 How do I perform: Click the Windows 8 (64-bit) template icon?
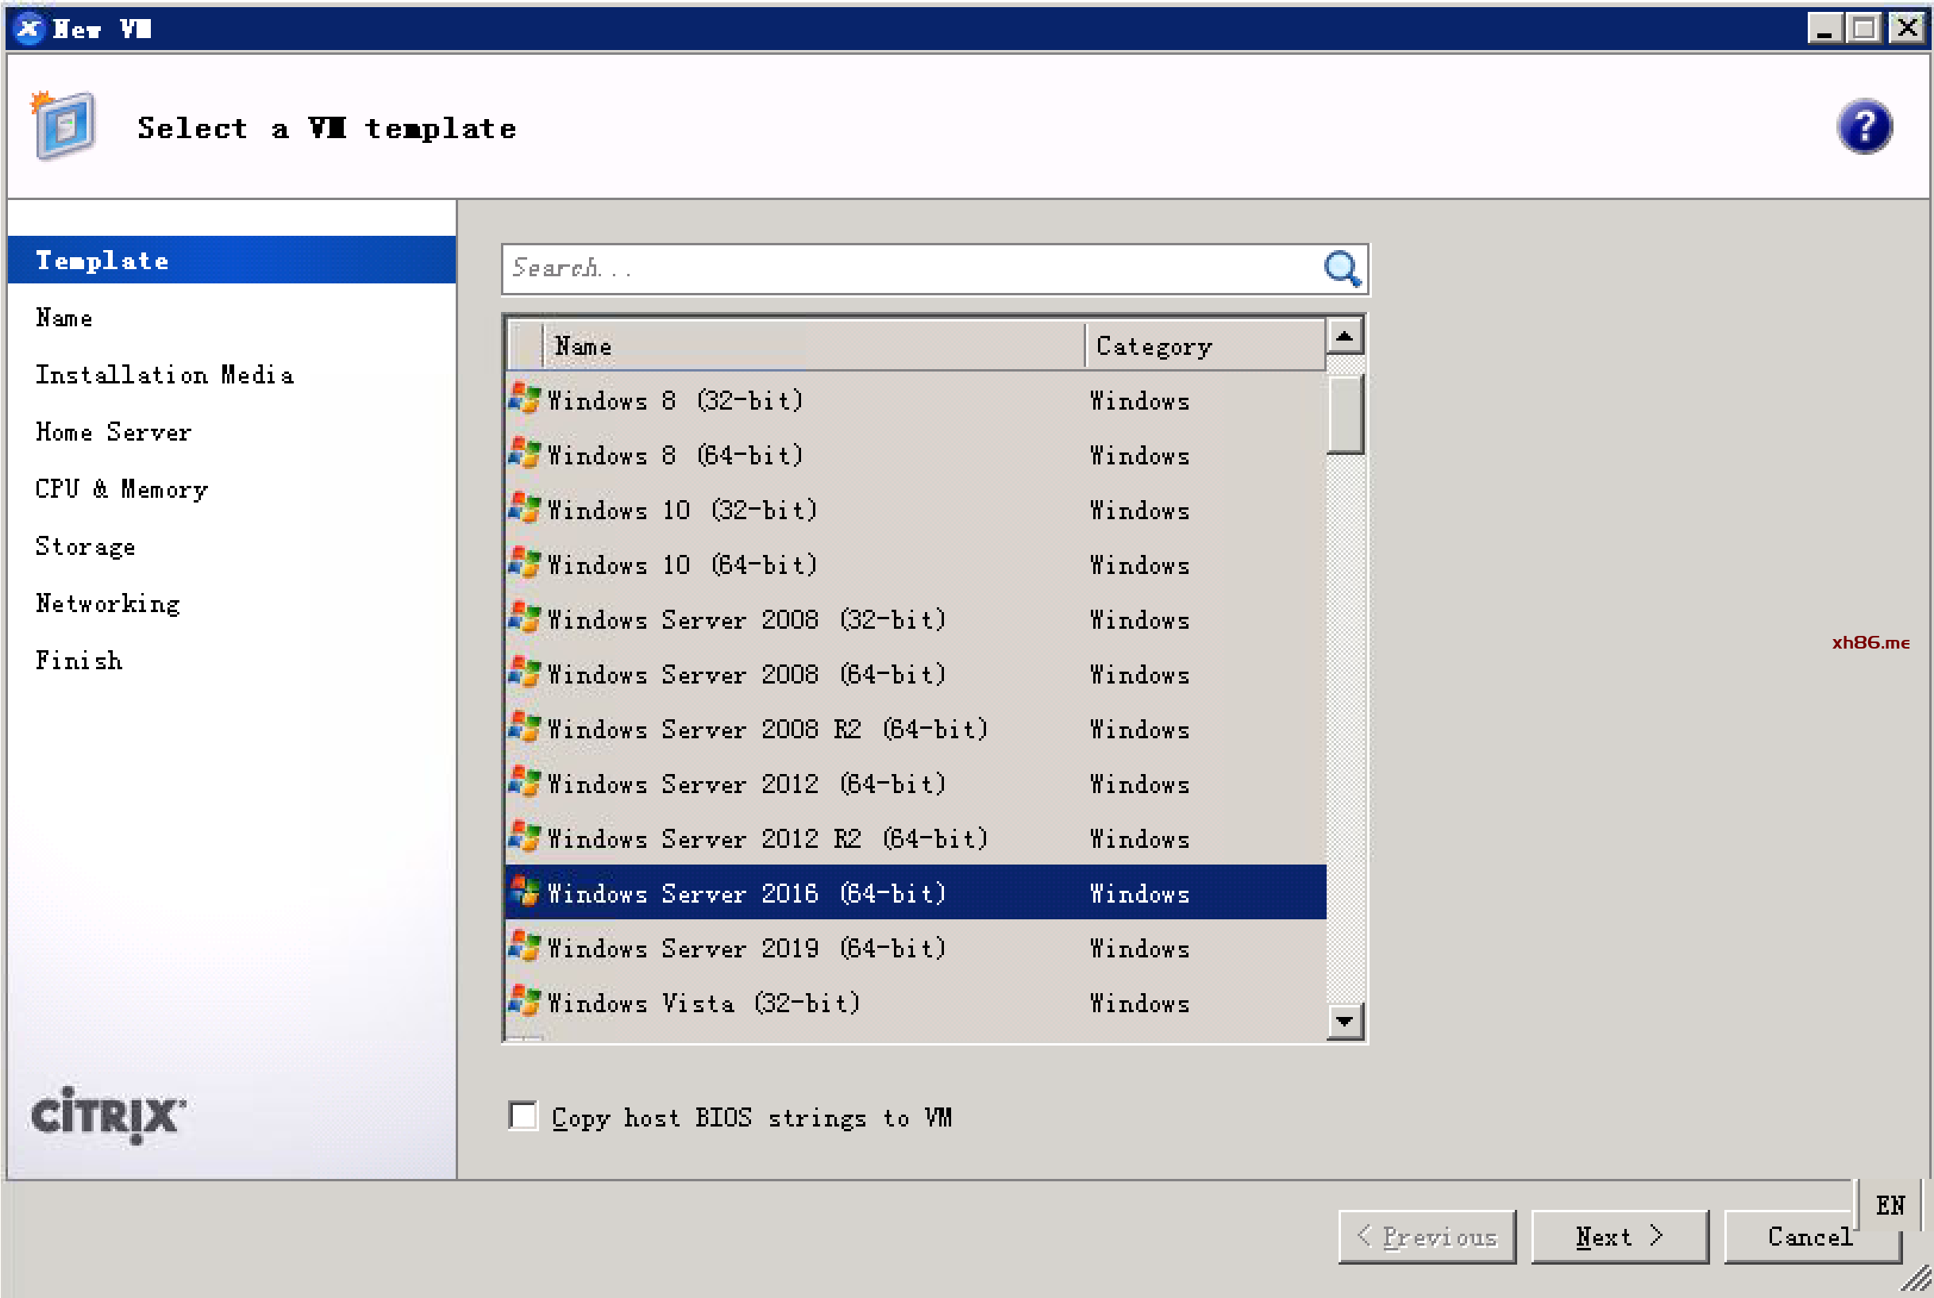pyautogui.click(x=524, y=453)
